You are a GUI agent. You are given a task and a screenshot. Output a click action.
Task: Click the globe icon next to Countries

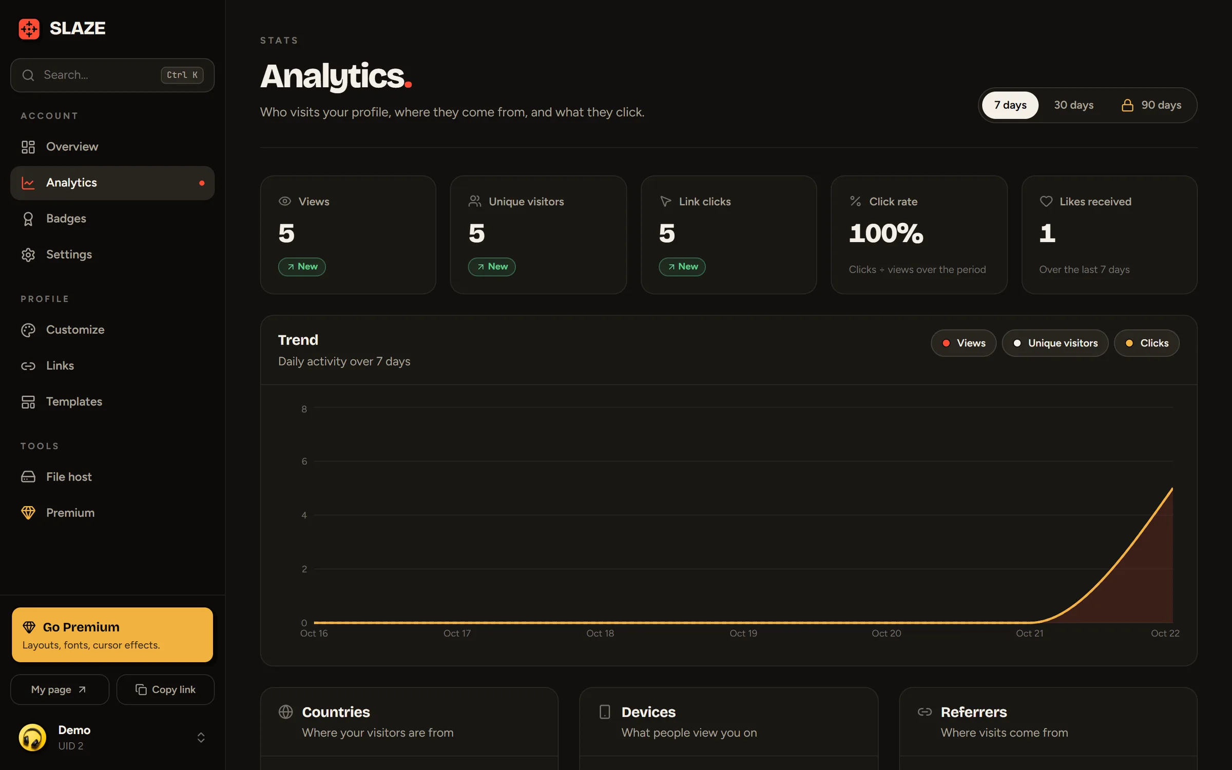(286, 712)
